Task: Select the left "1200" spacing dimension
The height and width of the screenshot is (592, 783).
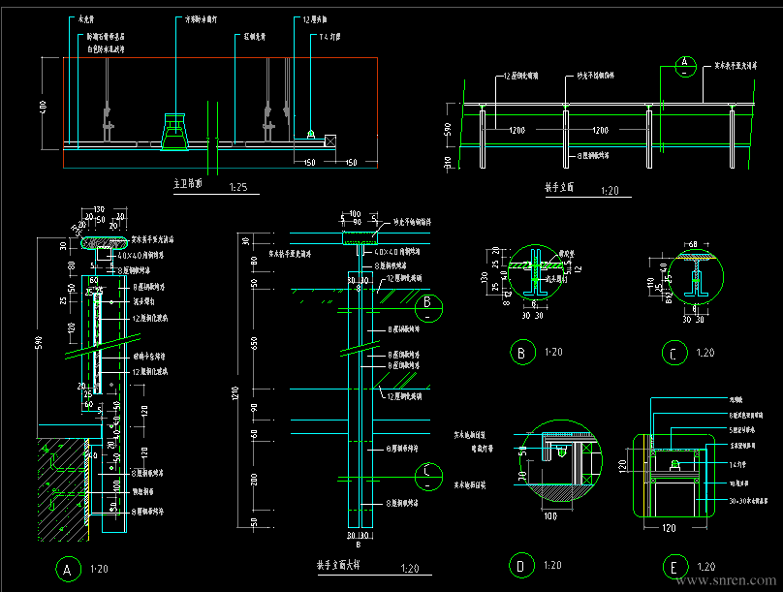Action: point(517,130)
